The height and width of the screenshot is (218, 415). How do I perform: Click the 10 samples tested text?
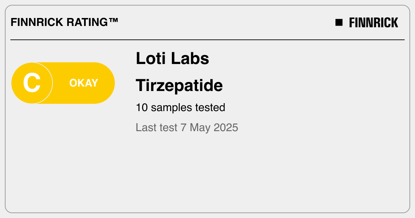[181, 107]
